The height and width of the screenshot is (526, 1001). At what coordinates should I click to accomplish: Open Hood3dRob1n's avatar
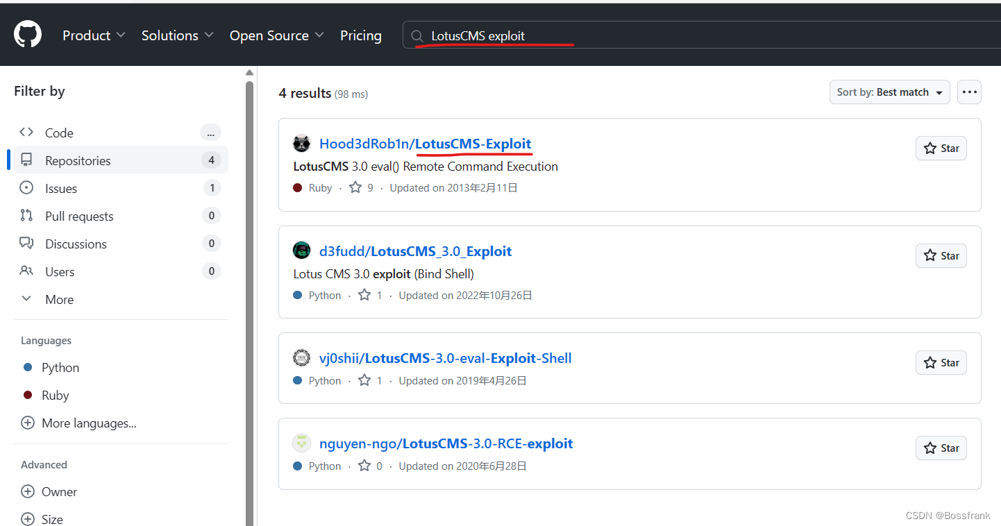(301, 144)
